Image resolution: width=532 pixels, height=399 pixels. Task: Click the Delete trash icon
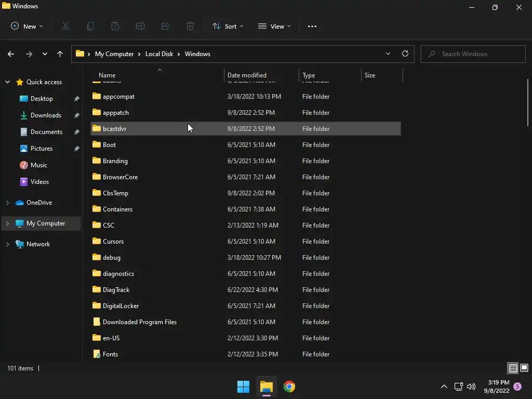190,26
